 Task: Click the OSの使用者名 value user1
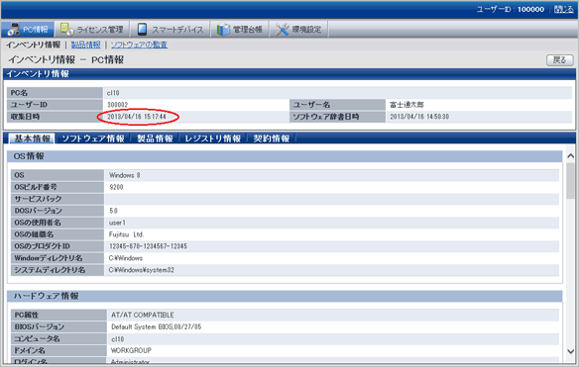point(117,223)
